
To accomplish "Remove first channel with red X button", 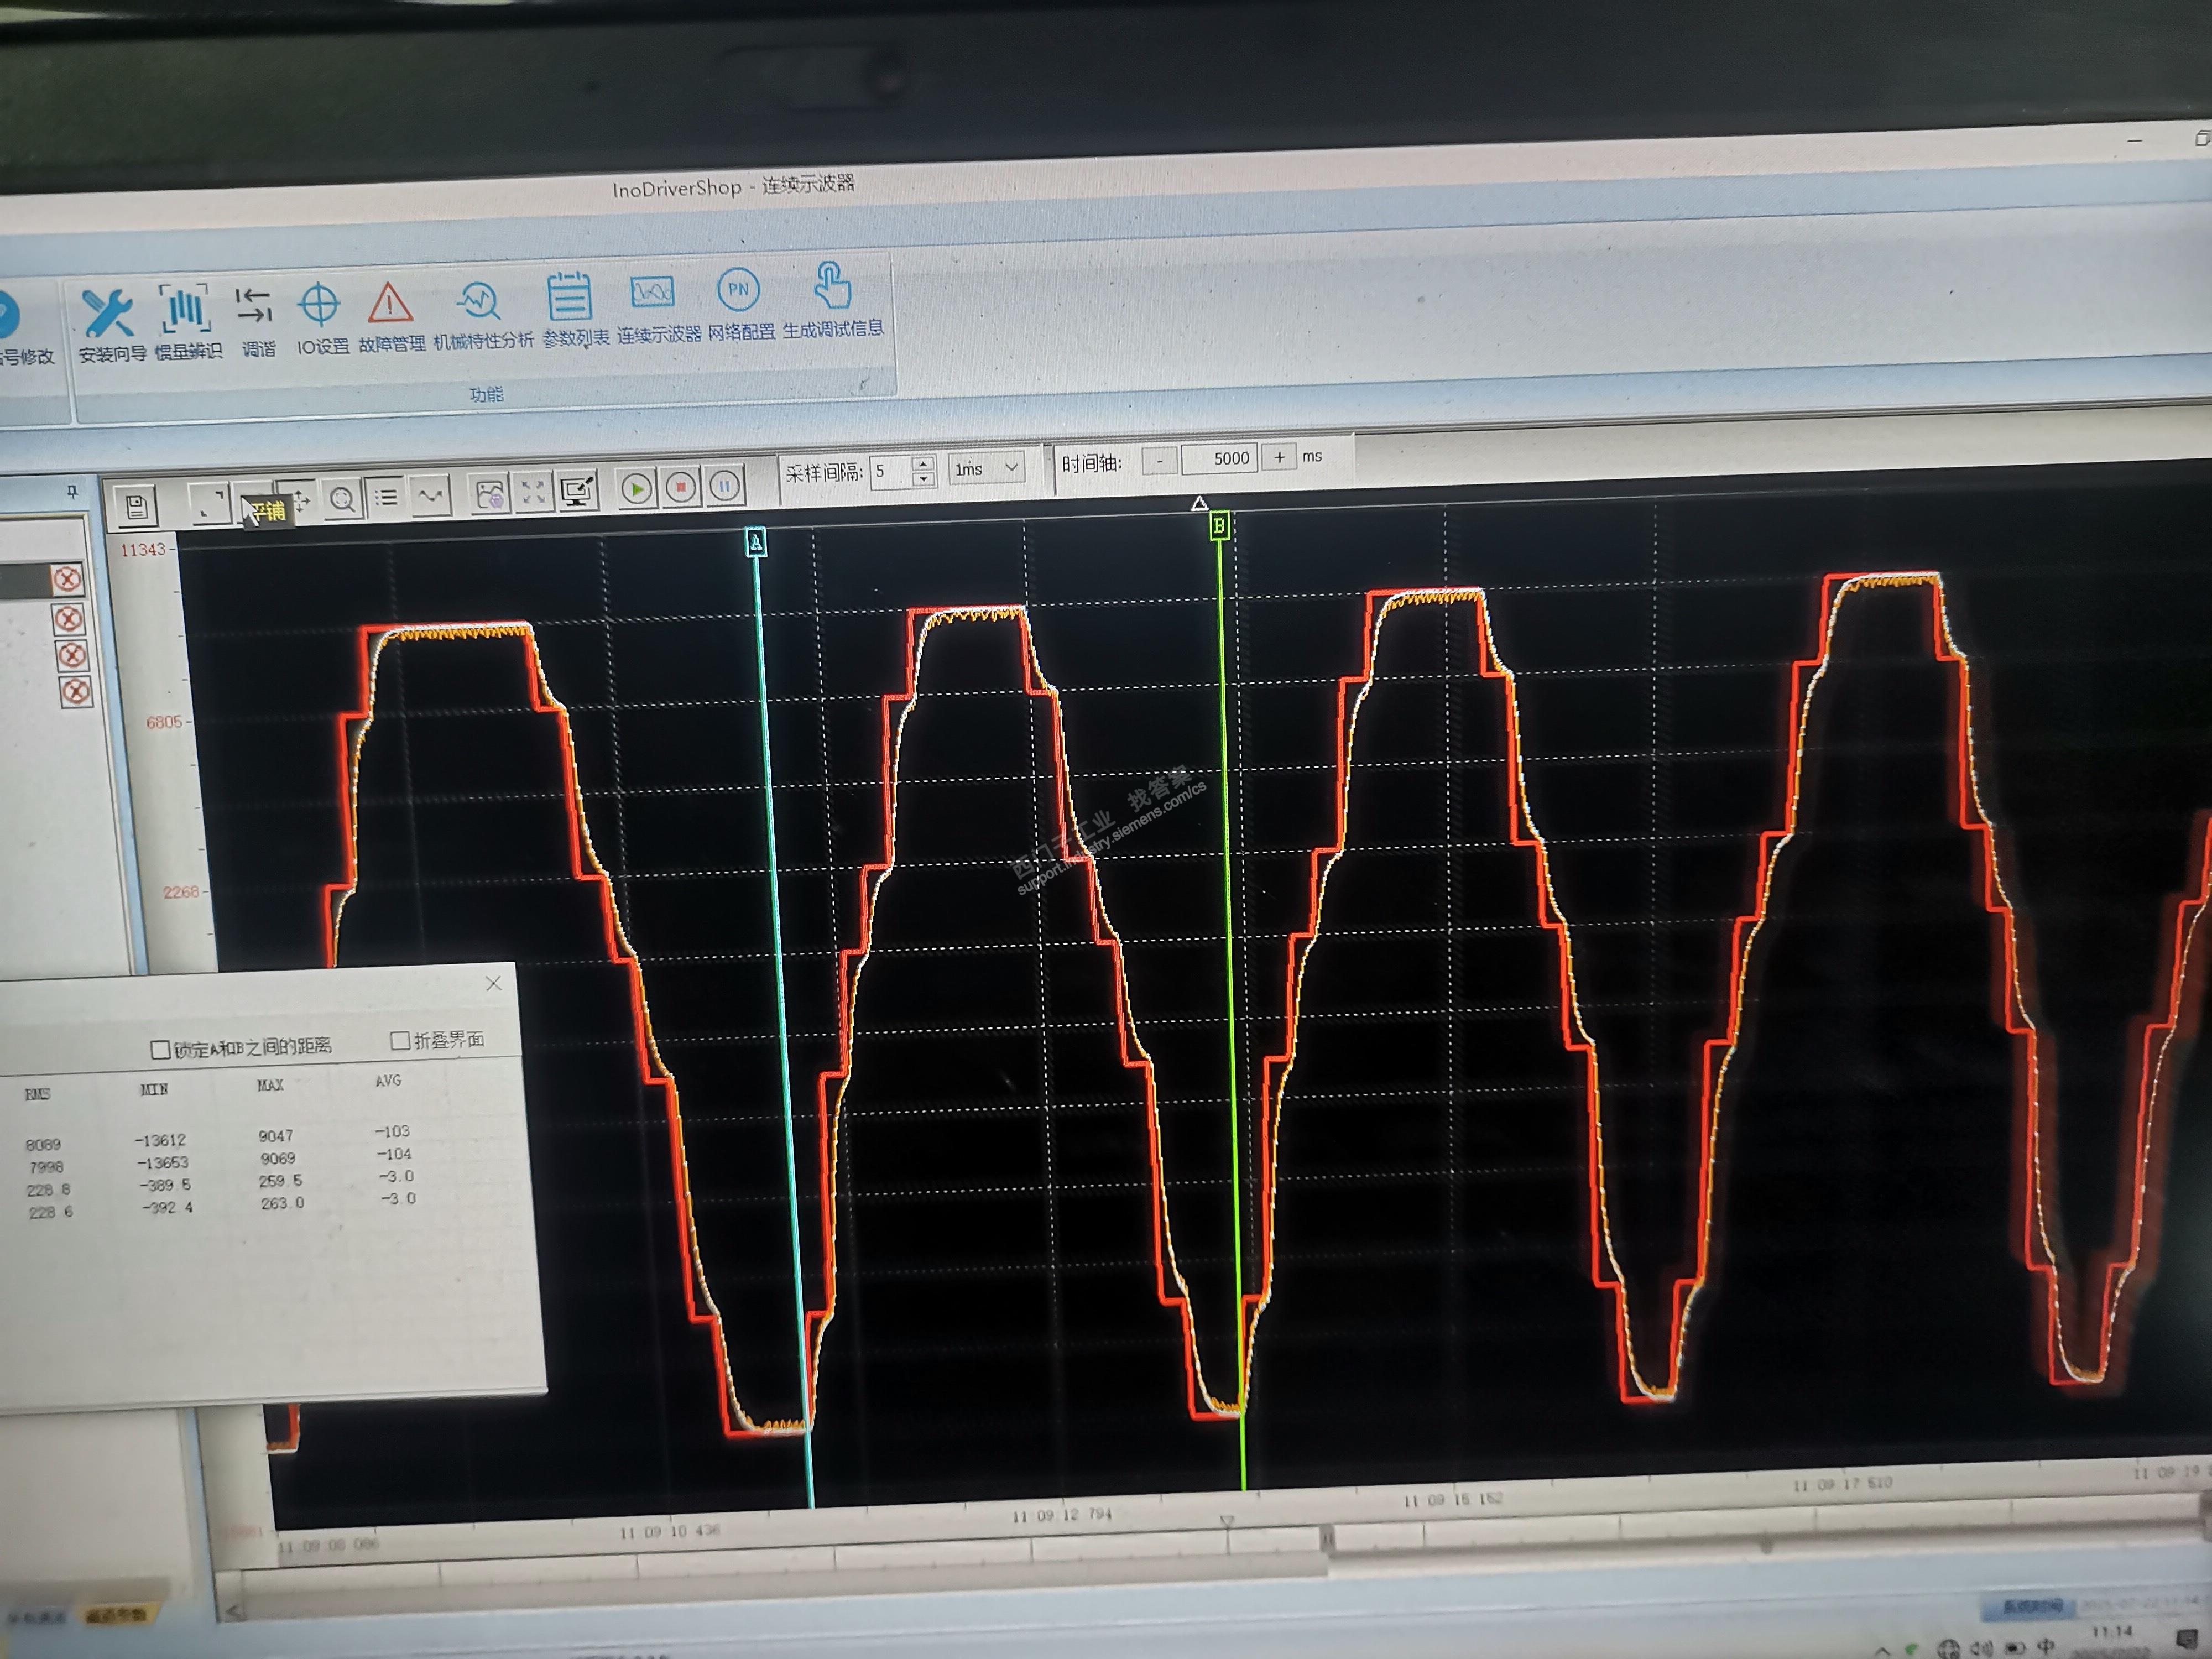I will point(67,579).
